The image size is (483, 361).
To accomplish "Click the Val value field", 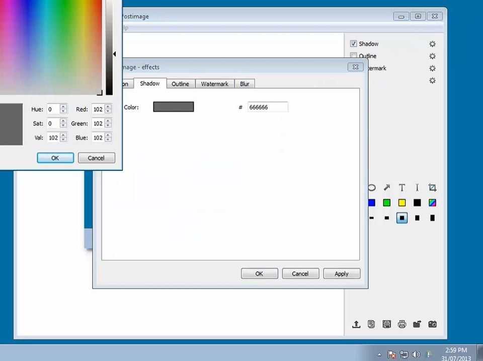I will coord(53,138).
